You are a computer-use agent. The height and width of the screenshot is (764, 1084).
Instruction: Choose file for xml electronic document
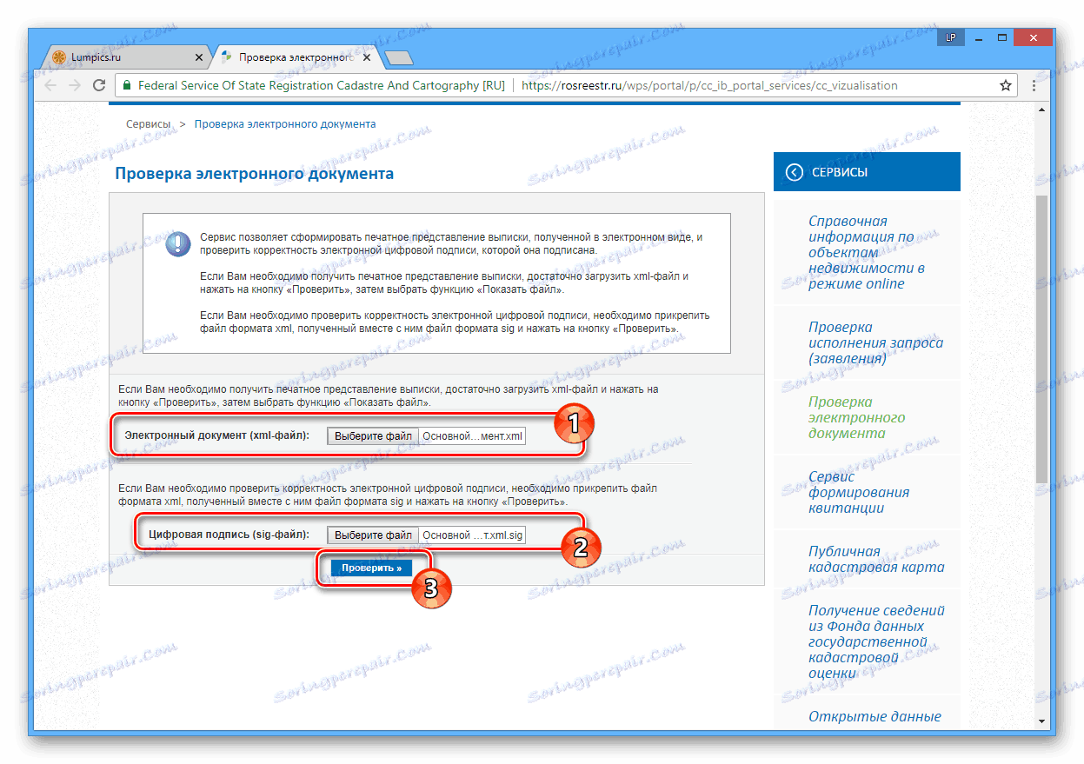373,435
